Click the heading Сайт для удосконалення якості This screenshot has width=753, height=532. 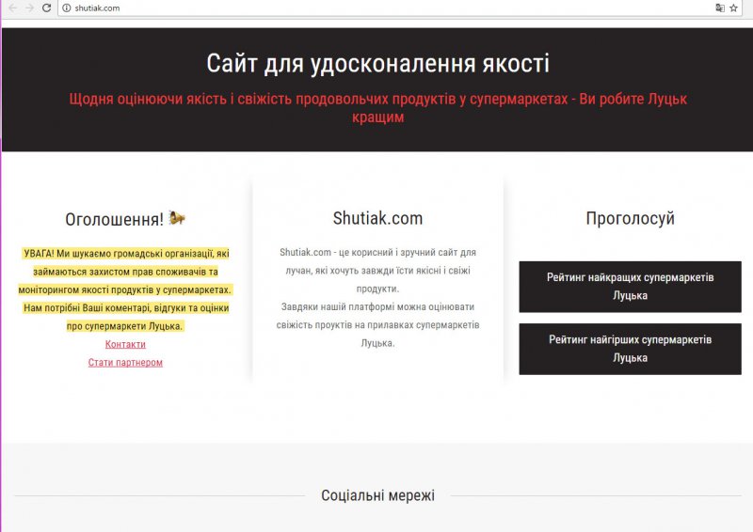[377, 64]
